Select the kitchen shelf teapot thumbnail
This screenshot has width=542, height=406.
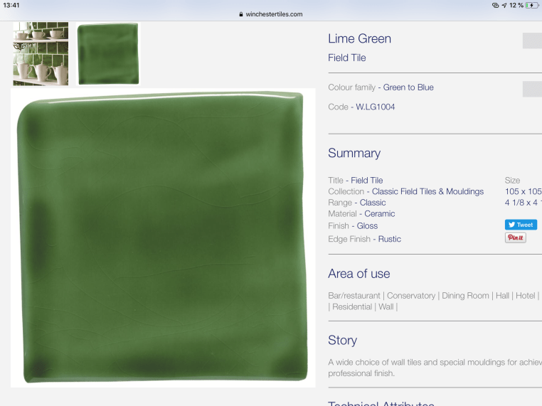[x=41, y=53]
